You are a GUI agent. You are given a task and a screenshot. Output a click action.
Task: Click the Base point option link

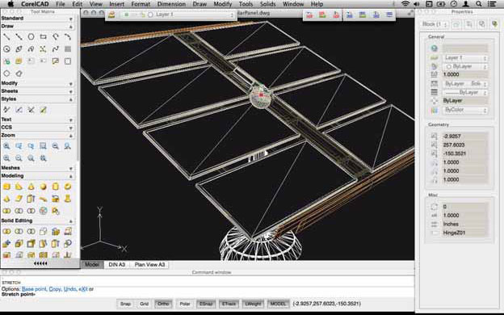(34, 289)
